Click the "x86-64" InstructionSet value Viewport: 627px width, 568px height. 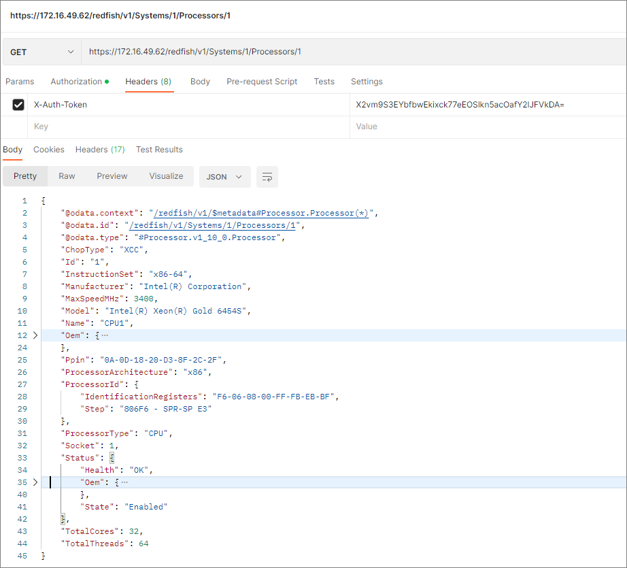pos(169,274)
